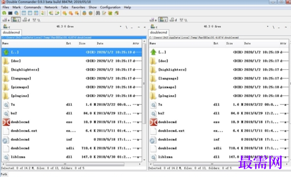Open the Multi-Rename tool icon
291x177 pixels.
(104, 13)
